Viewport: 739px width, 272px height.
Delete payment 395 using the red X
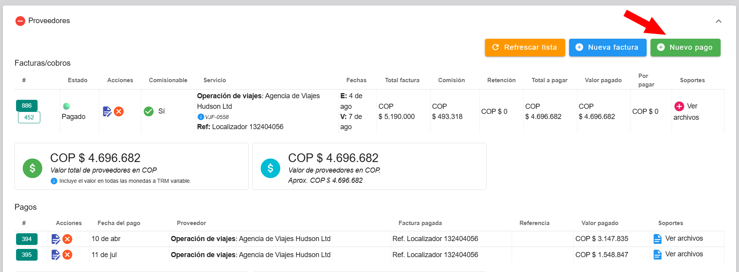point(67,255)
